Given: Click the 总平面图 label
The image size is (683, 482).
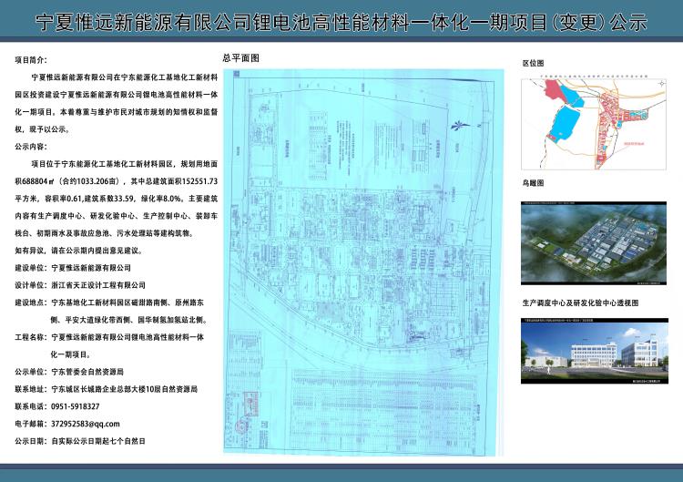Looking at the screenshot, I should click(241, 58).
